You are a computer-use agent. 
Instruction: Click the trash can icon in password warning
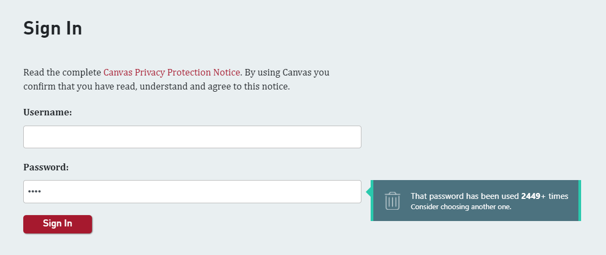coord(392,201)
